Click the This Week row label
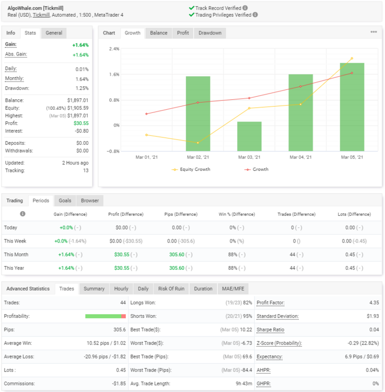The height and width of the screenshot is (392, 385). click(15, 241)
